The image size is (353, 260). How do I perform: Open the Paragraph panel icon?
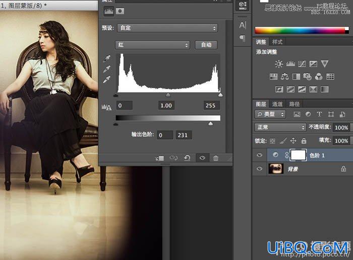(x=243, y=38)
